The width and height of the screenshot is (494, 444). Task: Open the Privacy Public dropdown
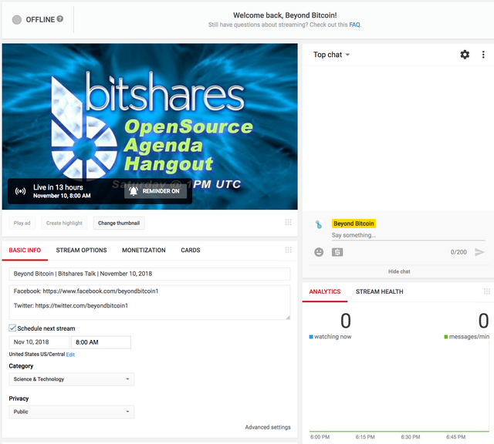tap(72, 412)
